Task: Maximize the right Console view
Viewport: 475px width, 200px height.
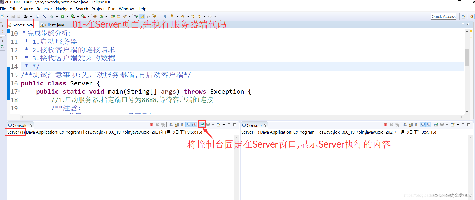Action: point(469,125)
